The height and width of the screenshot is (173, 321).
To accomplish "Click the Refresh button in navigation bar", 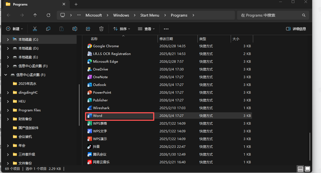I will 48,15.
